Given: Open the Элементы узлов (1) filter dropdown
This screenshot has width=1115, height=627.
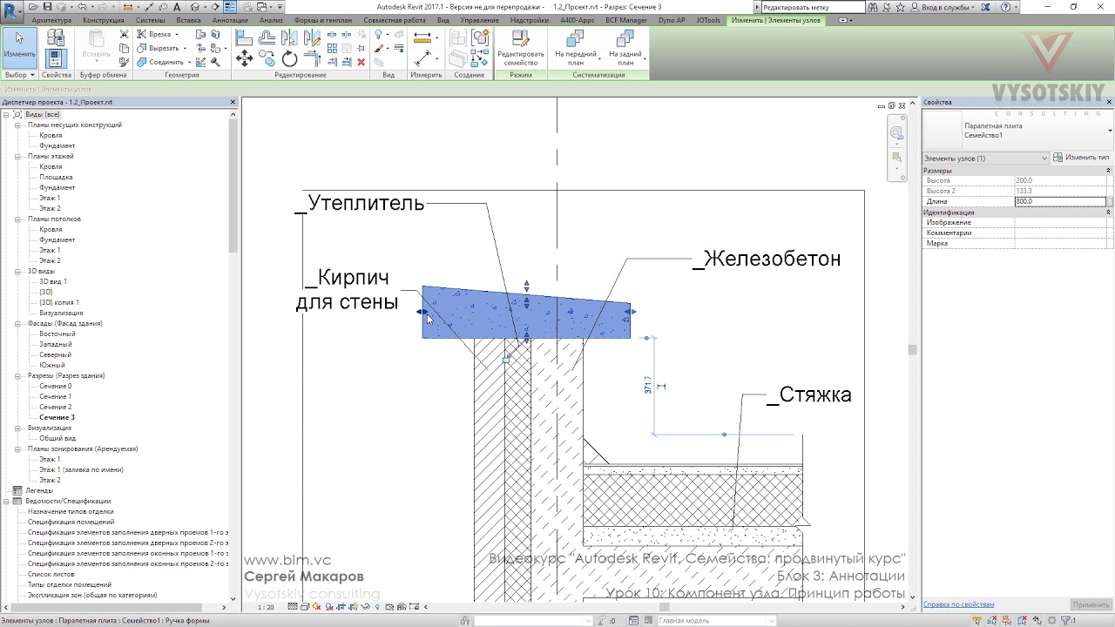Looking at the screenshot, I should point(986,158).
